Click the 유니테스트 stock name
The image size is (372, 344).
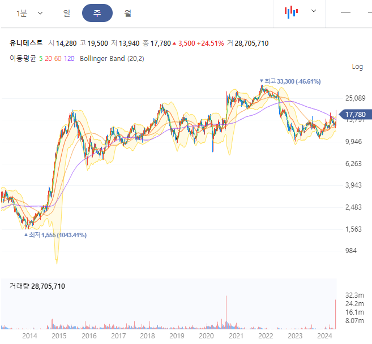tap(26, 43)
